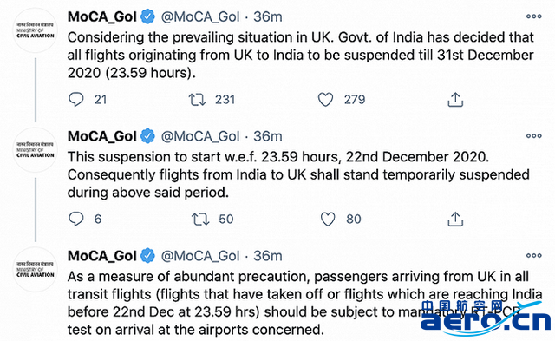Open Ministry of Civil Aviation avatar, first tweet

click(x=36, y=30)
